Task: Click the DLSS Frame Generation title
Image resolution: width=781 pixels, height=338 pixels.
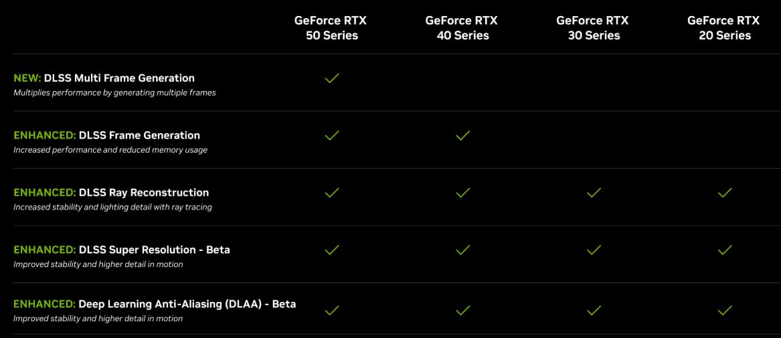Action: pos(139,135)
